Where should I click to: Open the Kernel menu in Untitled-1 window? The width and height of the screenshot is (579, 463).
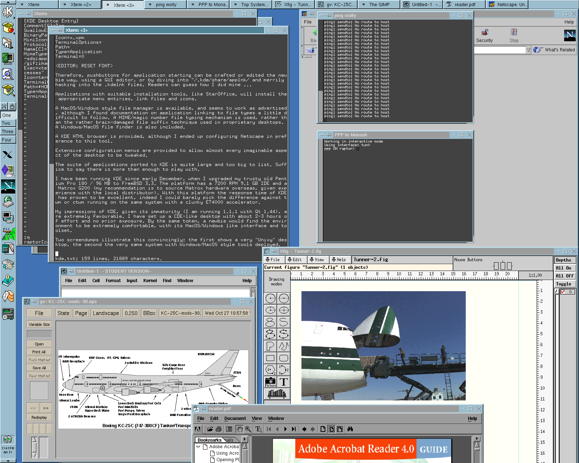[150, 281]
